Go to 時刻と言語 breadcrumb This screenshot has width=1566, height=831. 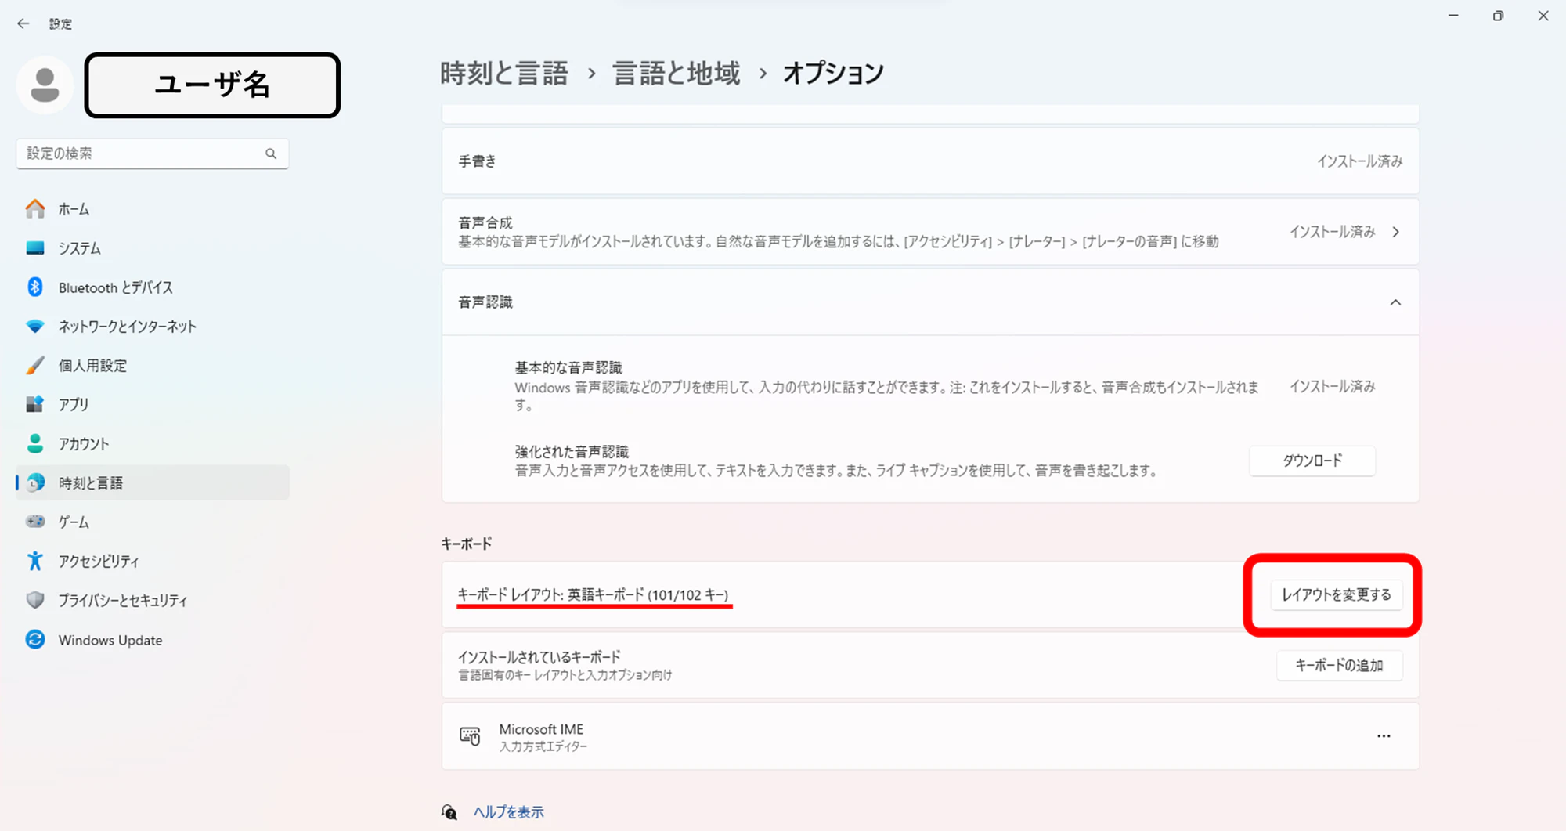click(504, 73)
